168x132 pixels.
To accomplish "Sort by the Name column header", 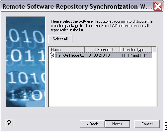I will (67, 50).
